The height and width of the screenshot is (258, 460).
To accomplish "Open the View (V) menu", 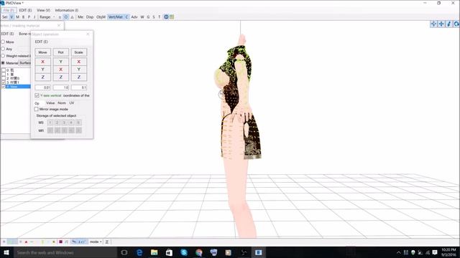I will click(x=43, y=10).
